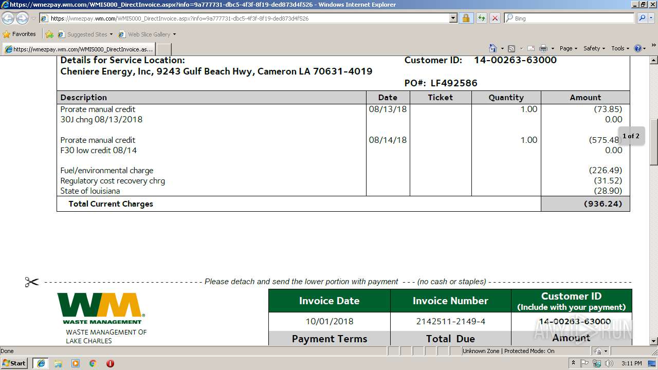Screen dimensions: 658x370
Task: Open the Page menu
Action: coord(569,48)
